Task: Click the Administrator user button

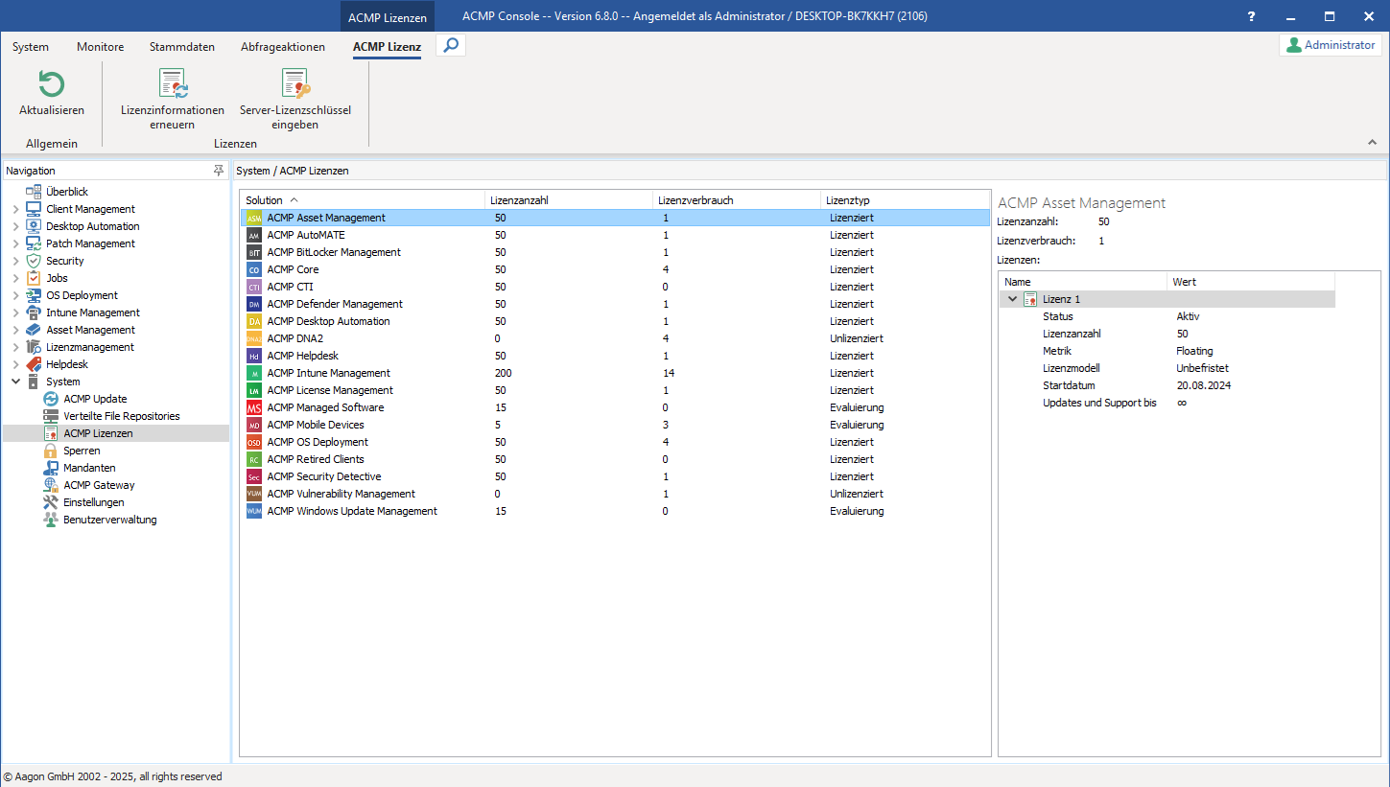Action: 1330,45
